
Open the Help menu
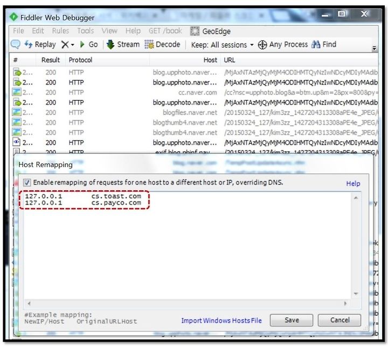[x=133, y=31]
